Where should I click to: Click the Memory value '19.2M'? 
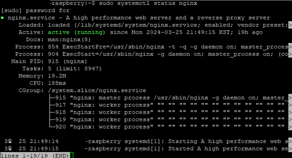(x=57, y=76)
